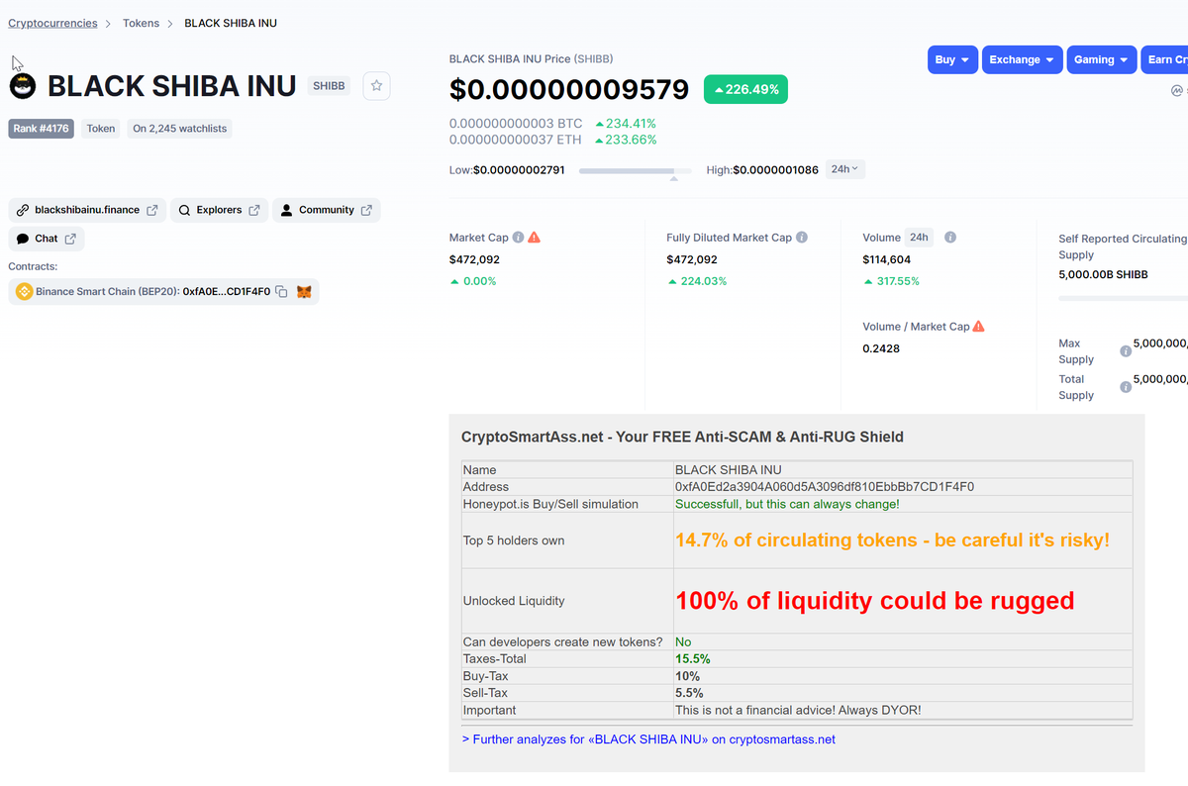Click Honeypot.is simulation Successfull result
Viewport: 1188px width, 786px height.
click(787, 504)
